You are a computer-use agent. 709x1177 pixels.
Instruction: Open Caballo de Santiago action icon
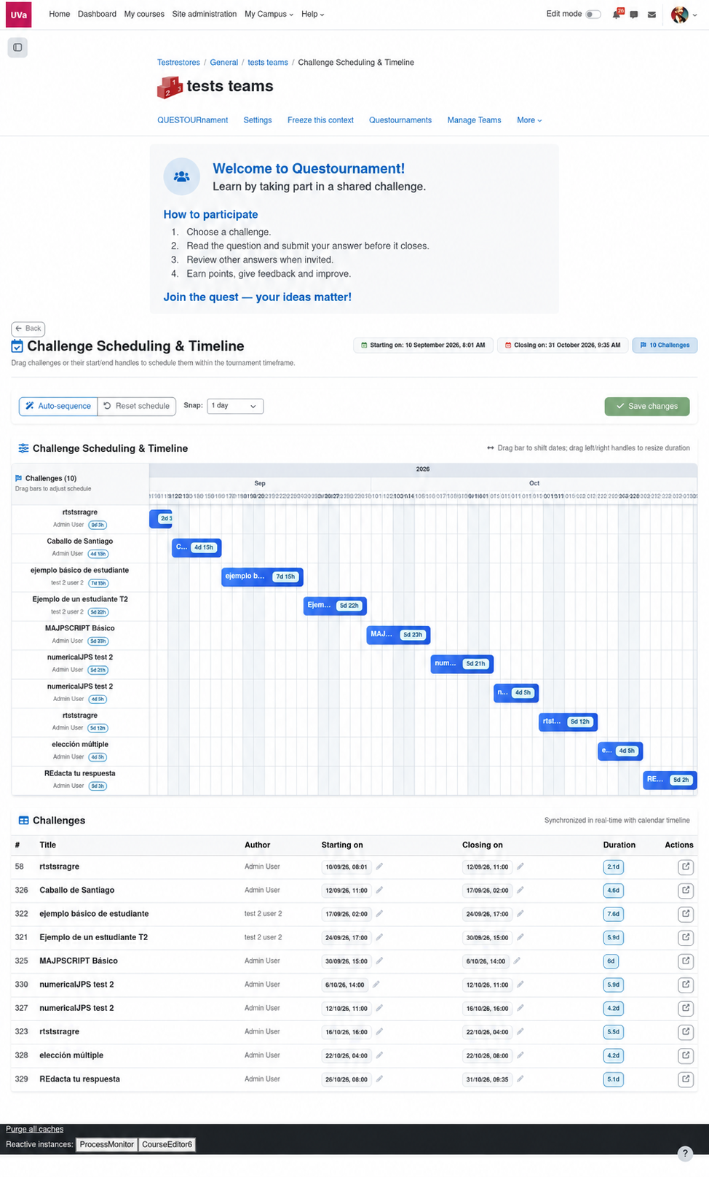point(686,890)
